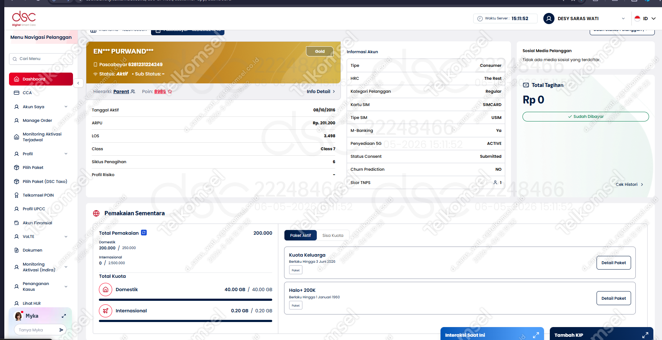Click the Waktu Server clock icon

480,19
